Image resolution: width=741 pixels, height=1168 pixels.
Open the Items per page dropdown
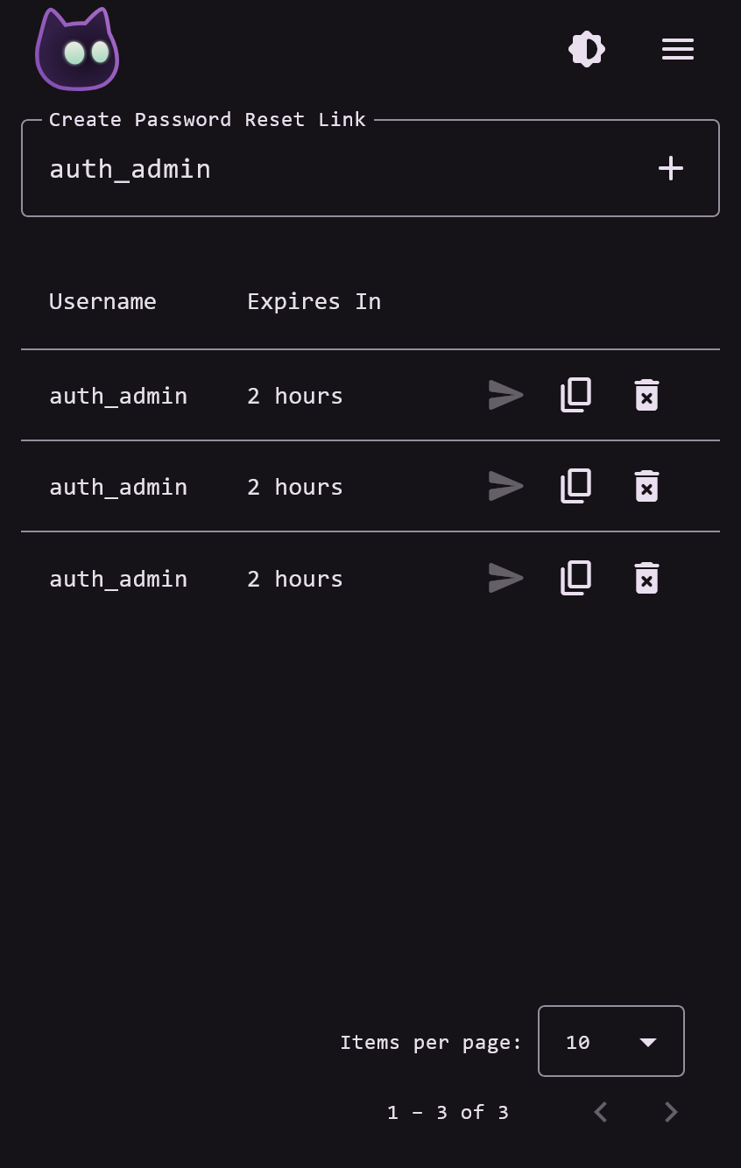(611, 1041)
